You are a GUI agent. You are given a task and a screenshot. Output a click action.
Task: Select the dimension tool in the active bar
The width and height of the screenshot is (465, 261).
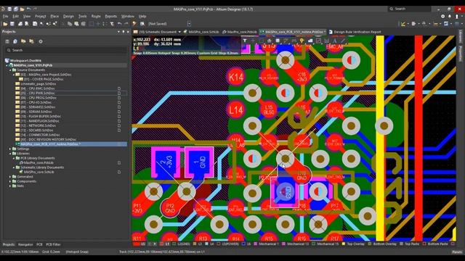pos(326,41)
